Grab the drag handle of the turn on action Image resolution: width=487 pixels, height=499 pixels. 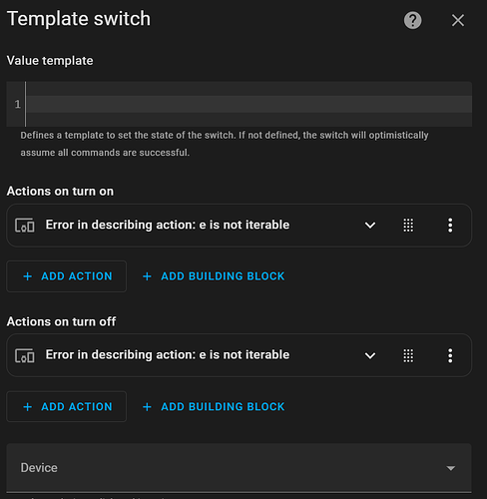(408, 226)
